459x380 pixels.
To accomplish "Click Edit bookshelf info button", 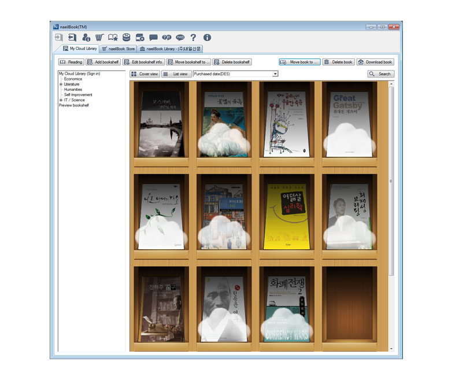I will (144, 62).
